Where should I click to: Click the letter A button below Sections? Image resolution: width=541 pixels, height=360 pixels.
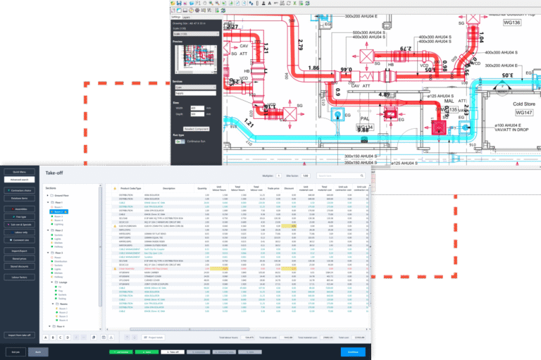click(46, 337)
